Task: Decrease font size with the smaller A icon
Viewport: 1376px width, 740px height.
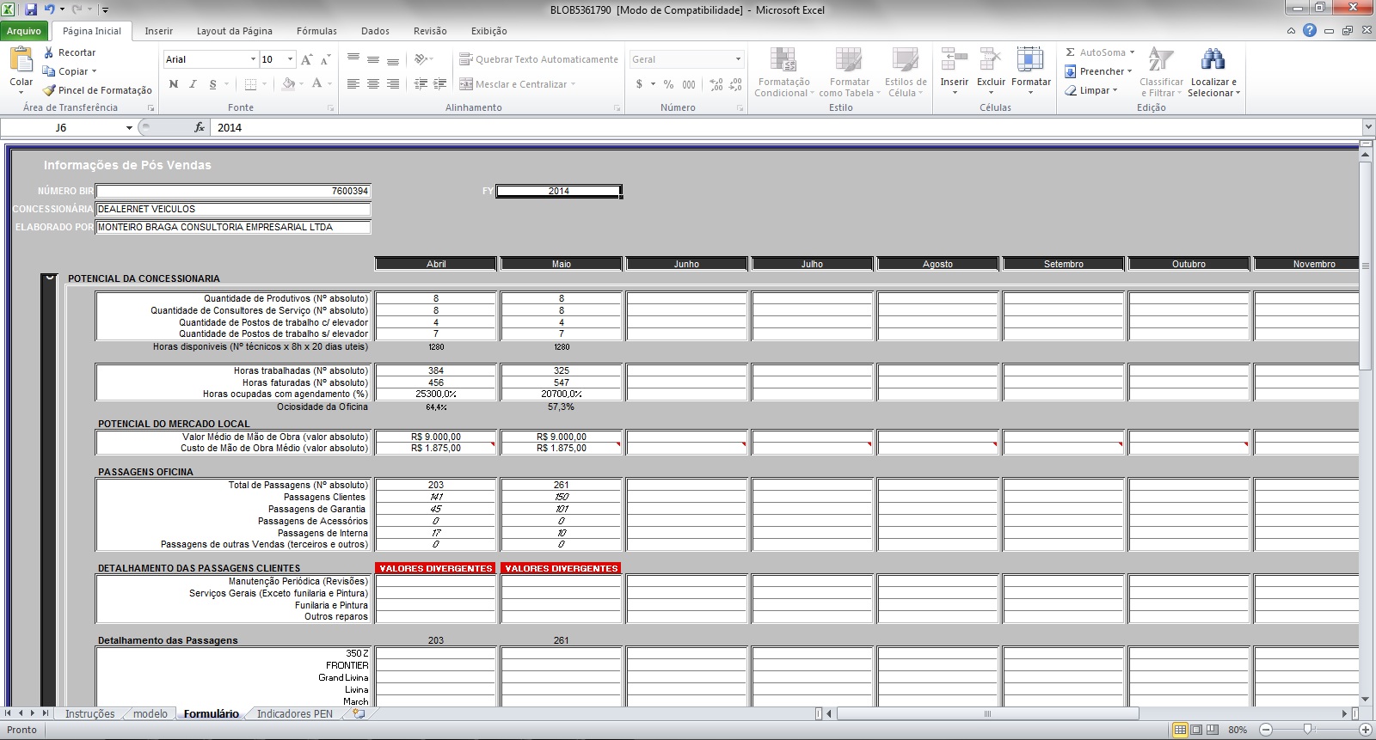Action: [x=325, y=59]
